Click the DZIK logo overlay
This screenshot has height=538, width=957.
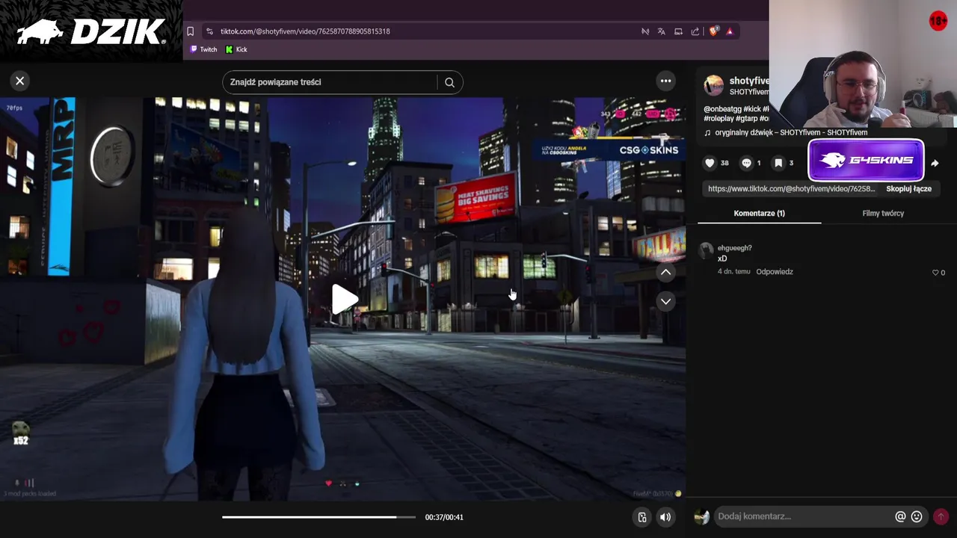coord(91,32)
